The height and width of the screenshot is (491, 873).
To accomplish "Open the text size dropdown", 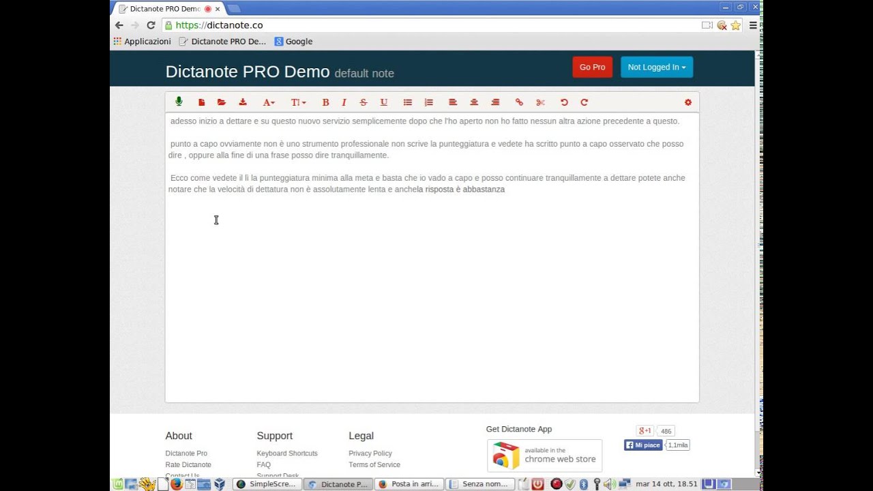I will click(298, 102).
